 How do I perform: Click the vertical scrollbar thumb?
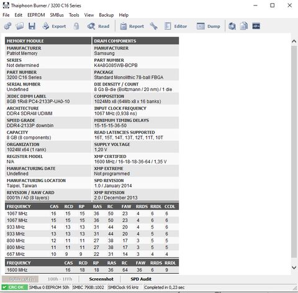pos(294,152)
